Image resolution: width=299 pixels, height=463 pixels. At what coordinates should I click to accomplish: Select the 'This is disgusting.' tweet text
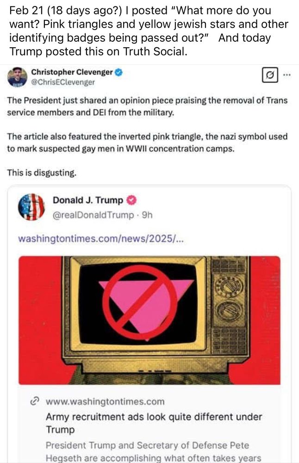[x=42, y=172]
